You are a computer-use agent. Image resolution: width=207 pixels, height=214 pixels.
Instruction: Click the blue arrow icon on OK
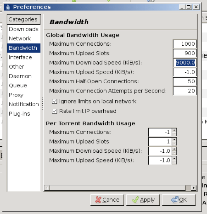click(175, 199)
